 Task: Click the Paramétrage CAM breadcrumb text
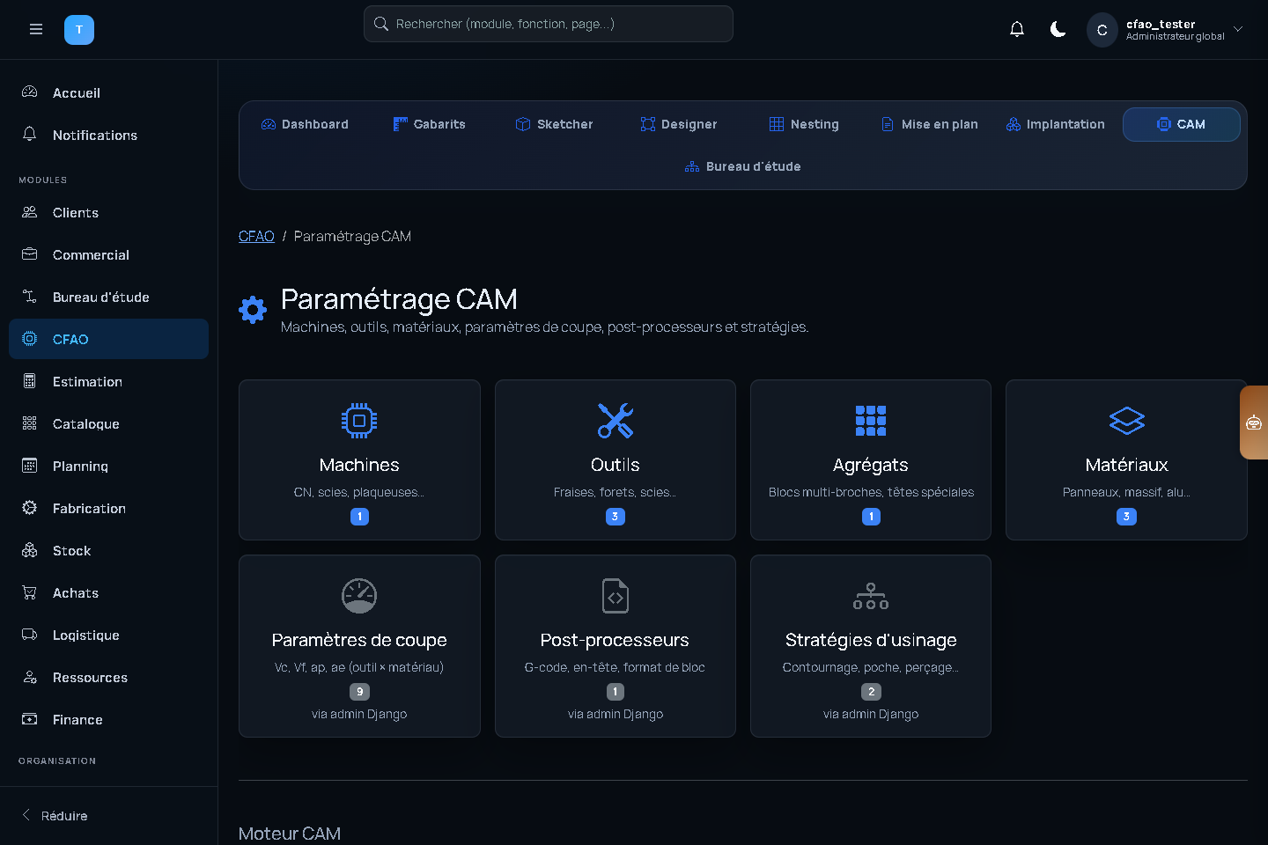tap(352, 236)
